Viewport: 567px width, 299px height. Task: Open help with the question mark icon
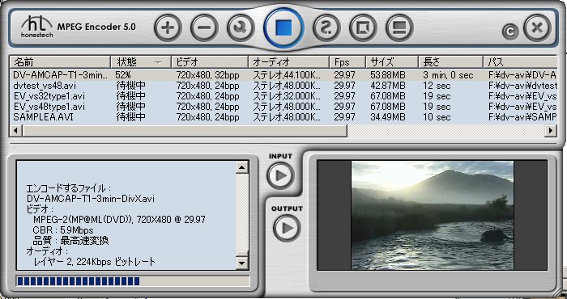(x=326, y=27)
